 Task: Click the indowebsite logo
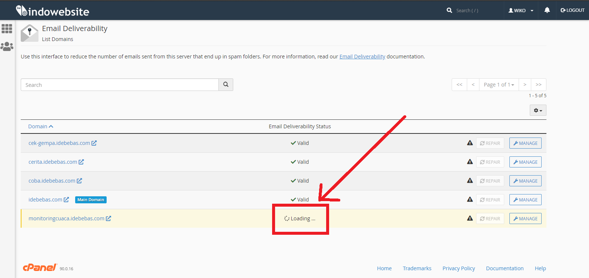[x=53, y=11]
